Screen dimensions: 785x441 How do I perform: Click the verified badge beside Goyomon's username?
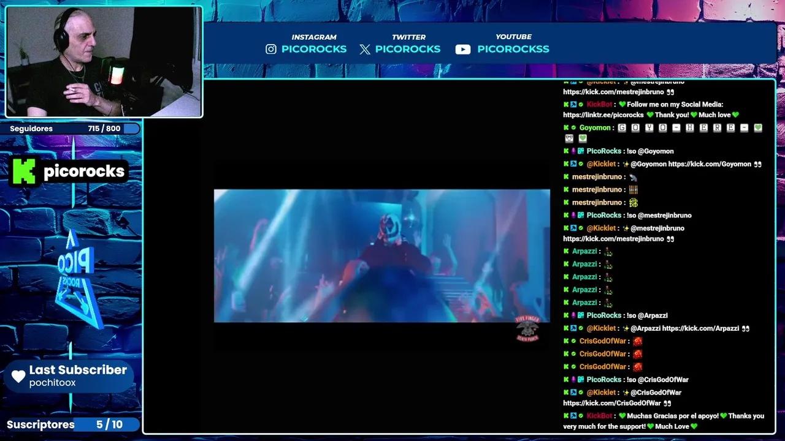coord(573,128)
